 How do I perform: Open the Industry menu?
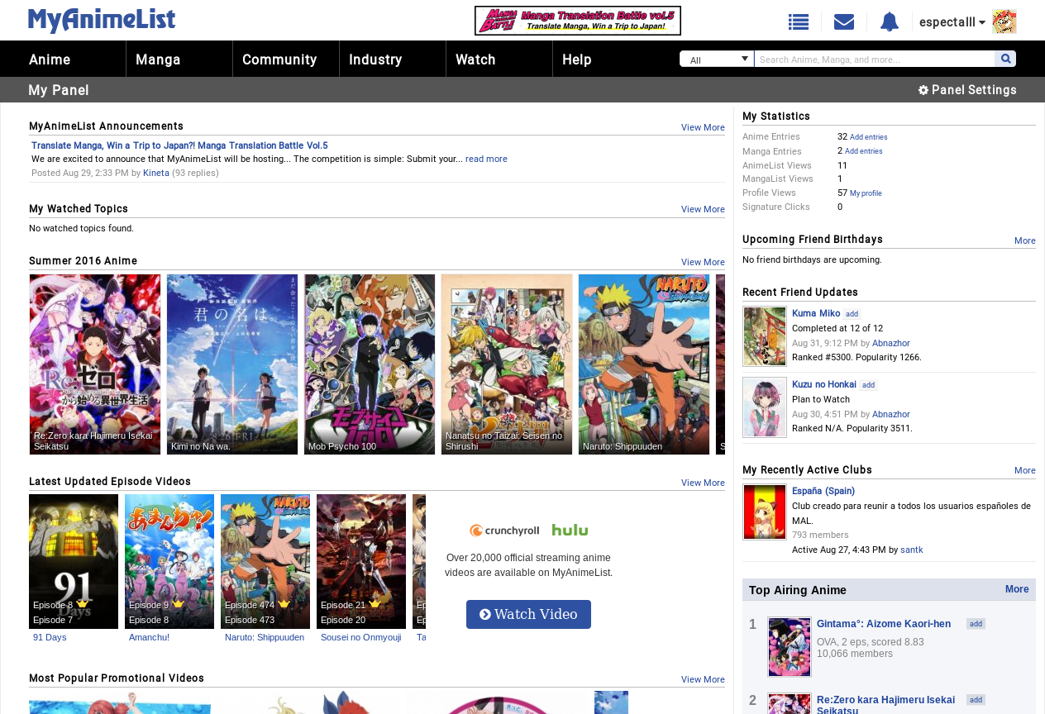click(375, 59)
